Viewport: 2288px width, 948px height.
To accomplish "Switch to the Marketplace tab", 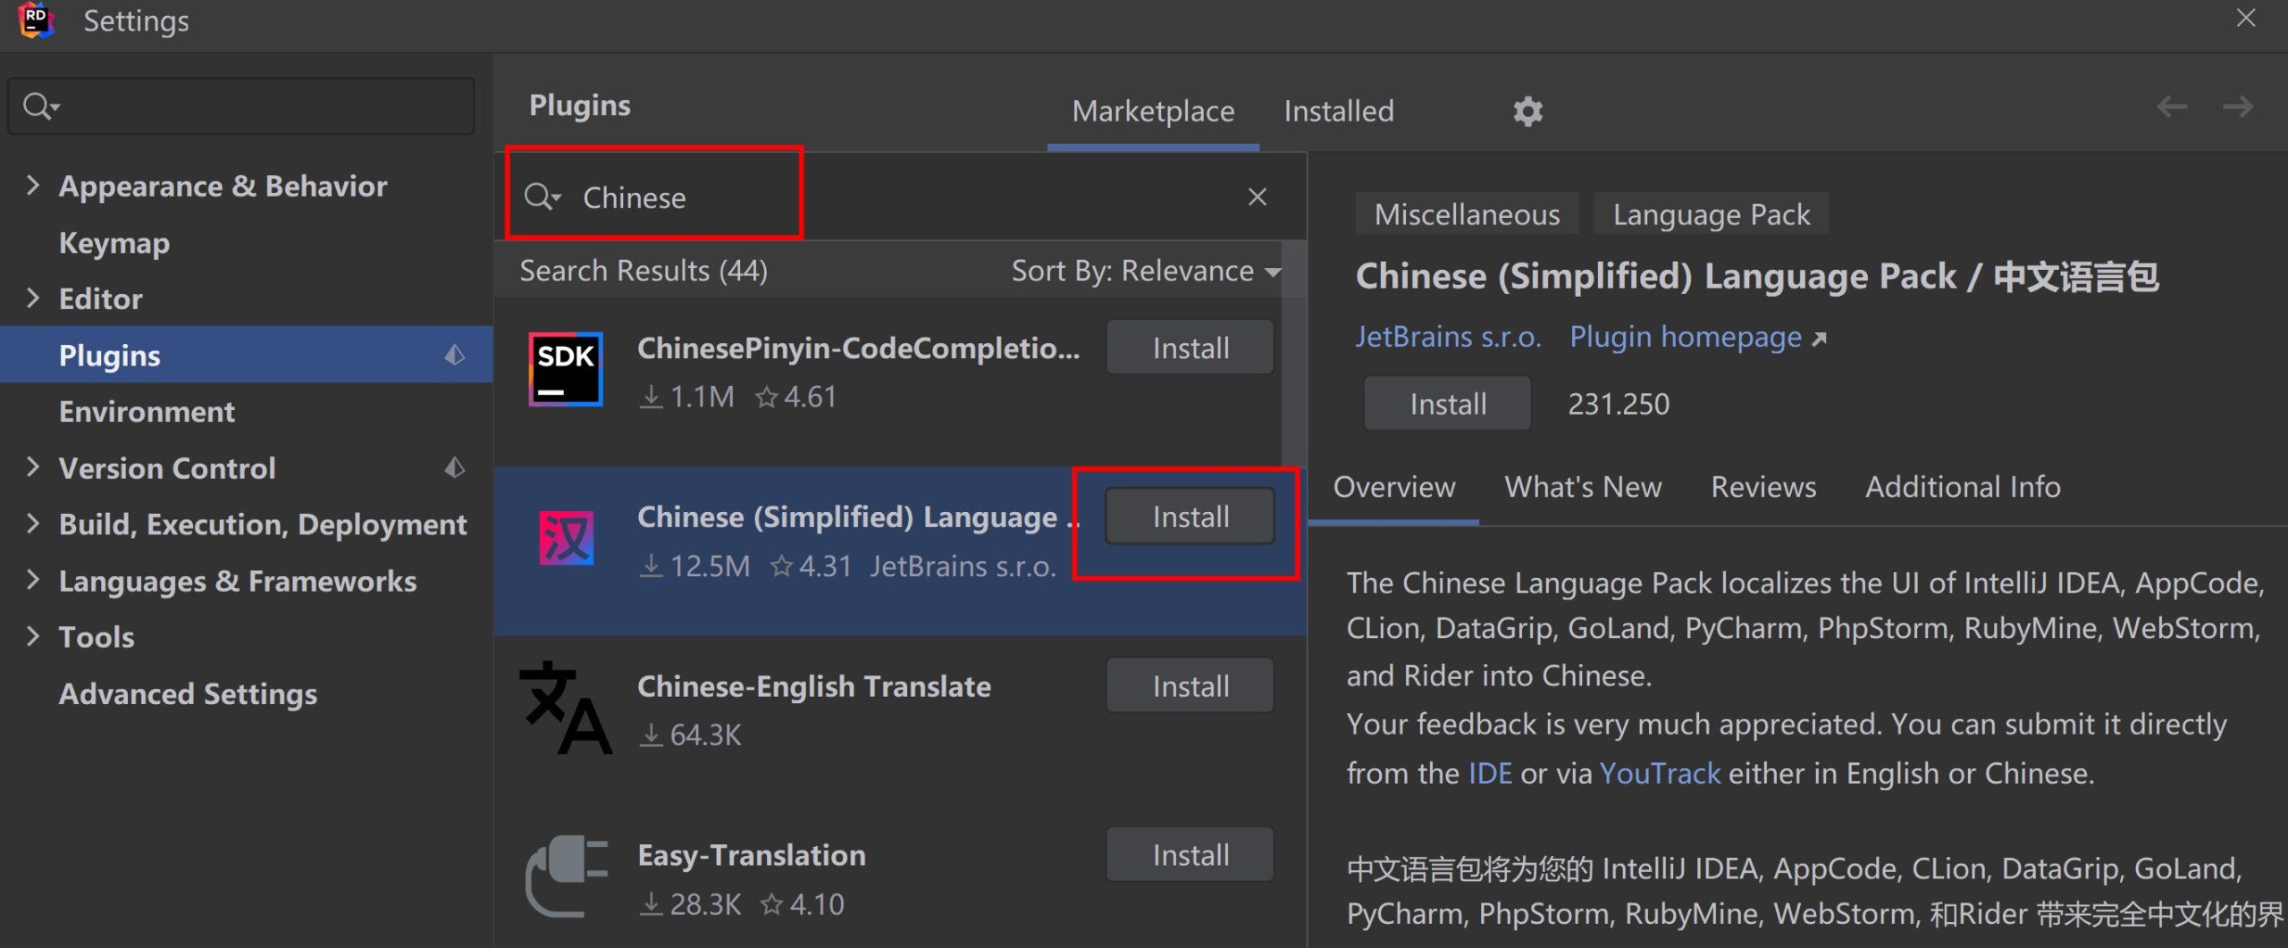I will pyautogui.click(x=1153, y=111).
